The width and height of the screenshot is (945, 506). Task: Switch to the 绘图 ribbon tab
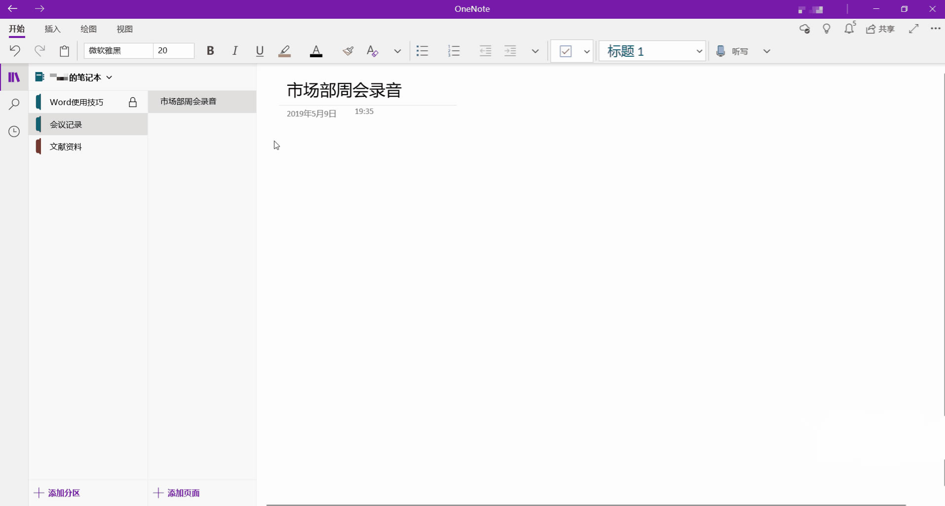[x=88, y=29]
